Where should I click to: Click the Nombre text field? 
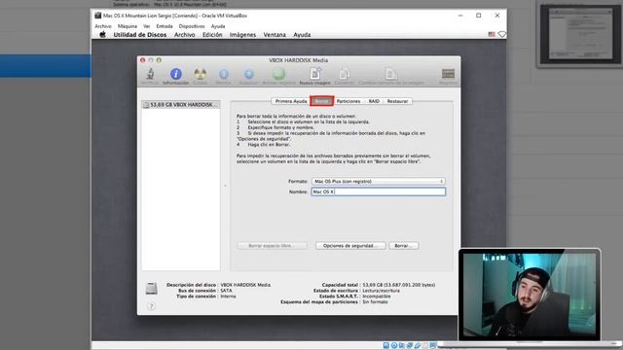click(379, 192)
